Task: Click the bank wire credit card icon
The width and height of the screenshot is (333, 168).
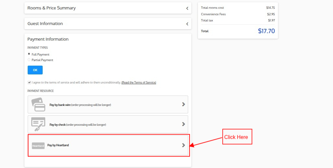Action: coord(38,104)
